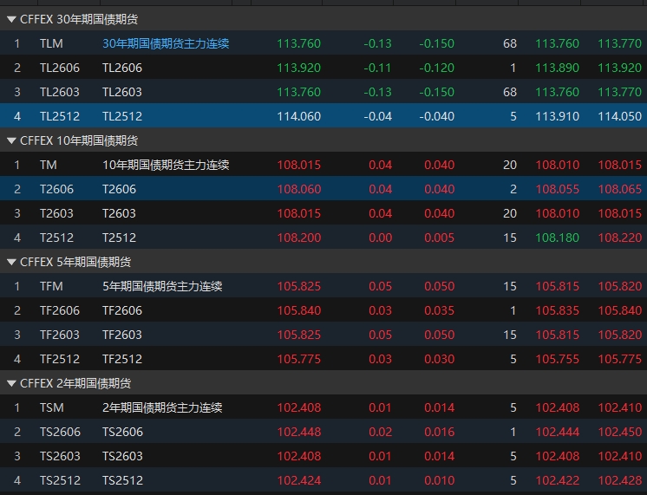This screenshot has width=647, height=495.
Task: Click TF2512 last price 105.775
Action: (298, 359)
